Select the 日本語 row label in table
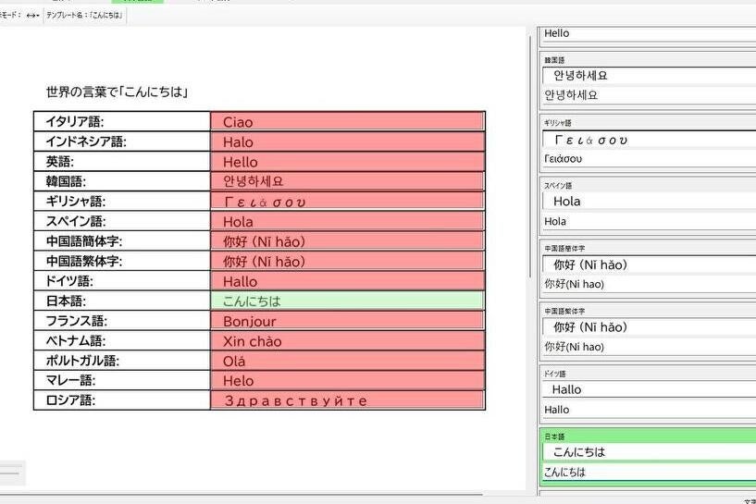This screenshot has width=756, height=504. click(x=66, y=301)
